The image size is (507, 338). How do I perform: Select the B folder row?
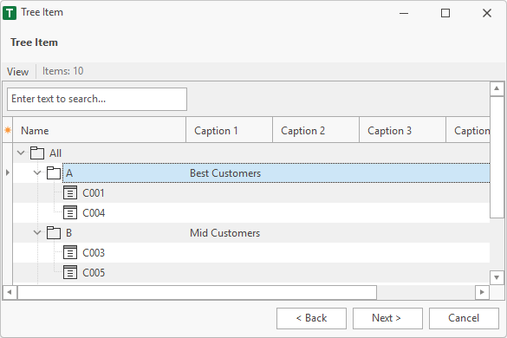[251, 233]
